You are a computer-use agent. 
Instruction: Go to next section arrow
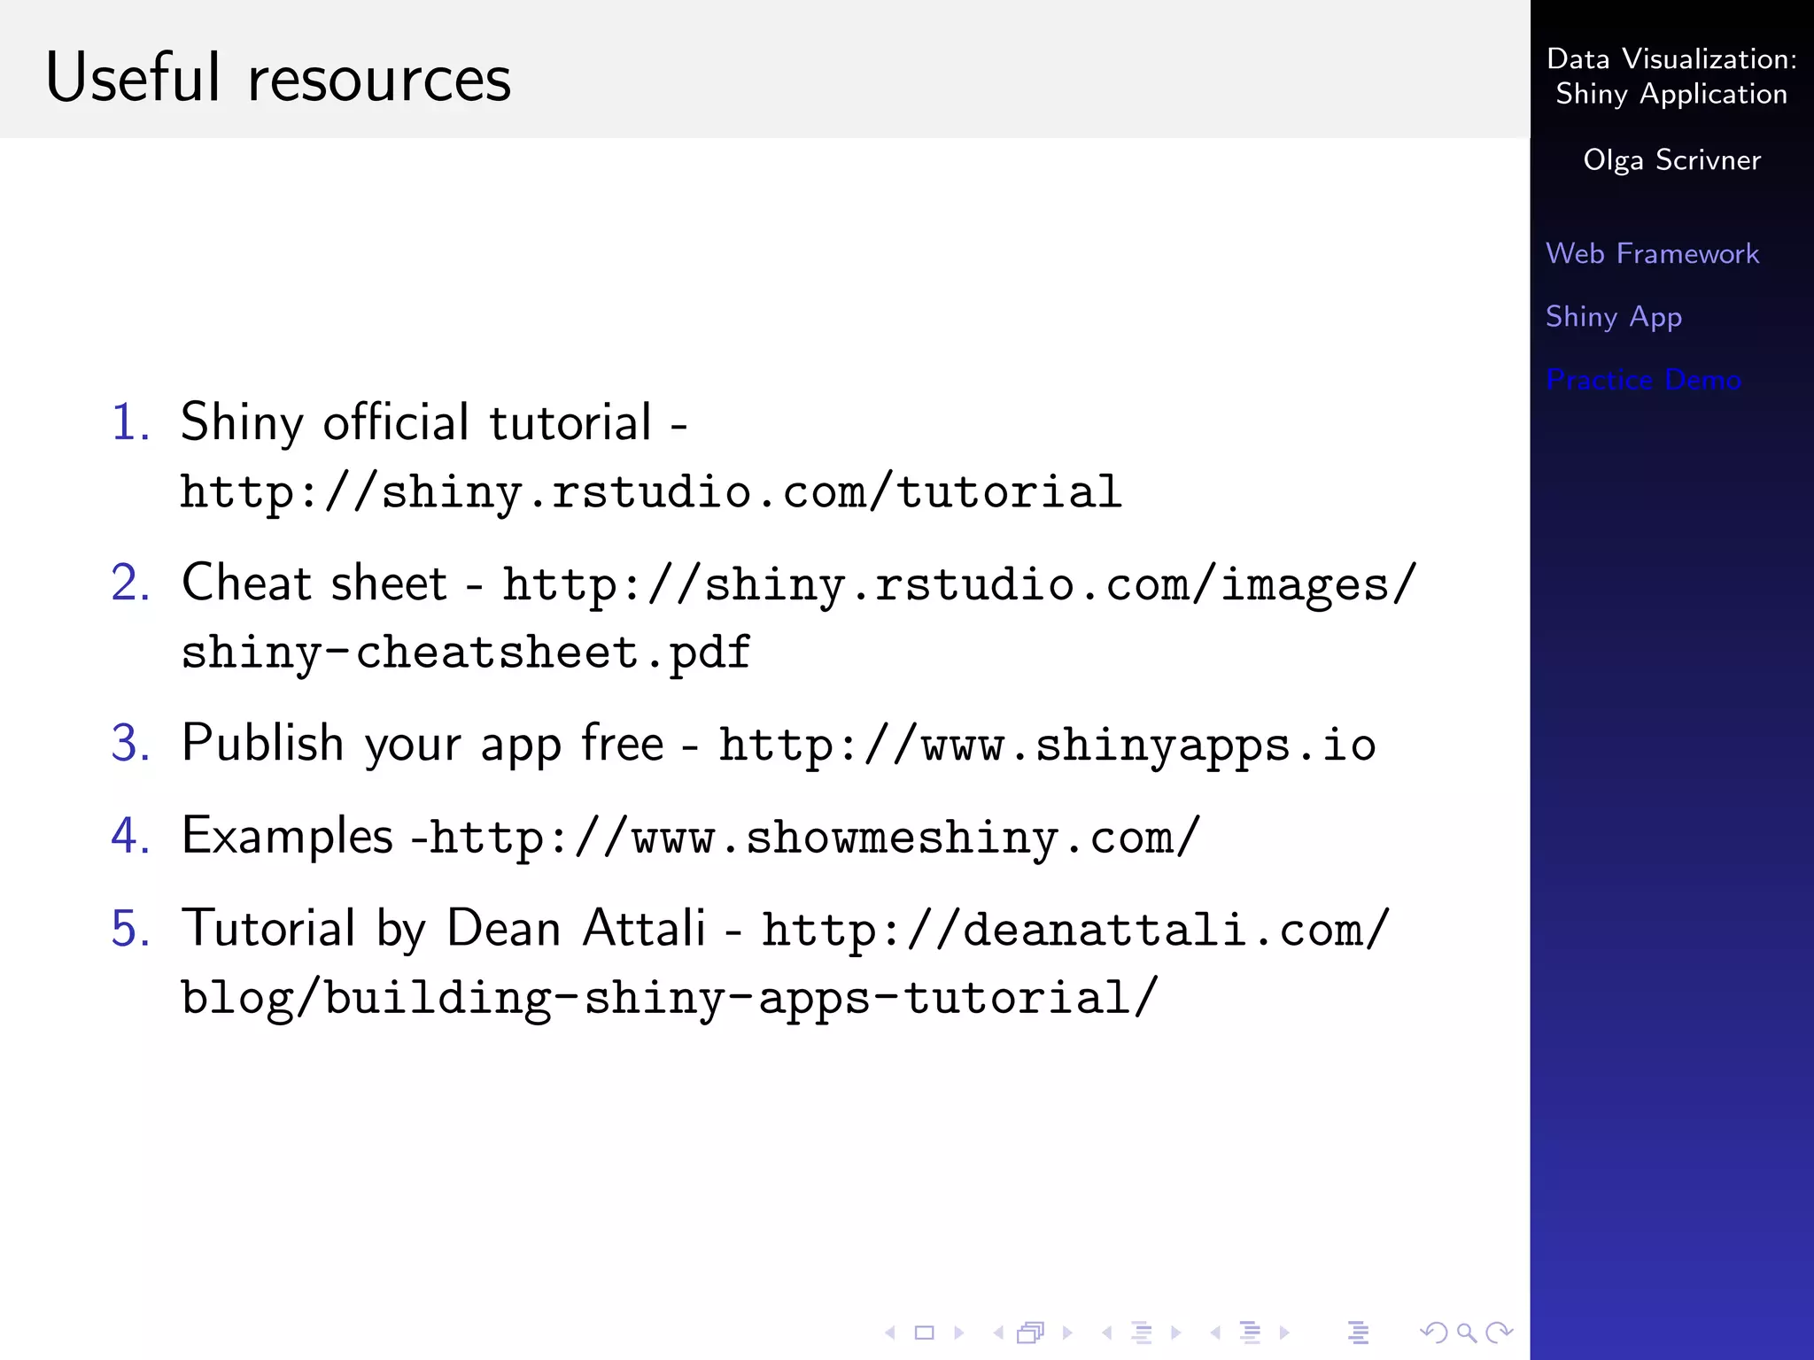[x=1284, y=1333]
